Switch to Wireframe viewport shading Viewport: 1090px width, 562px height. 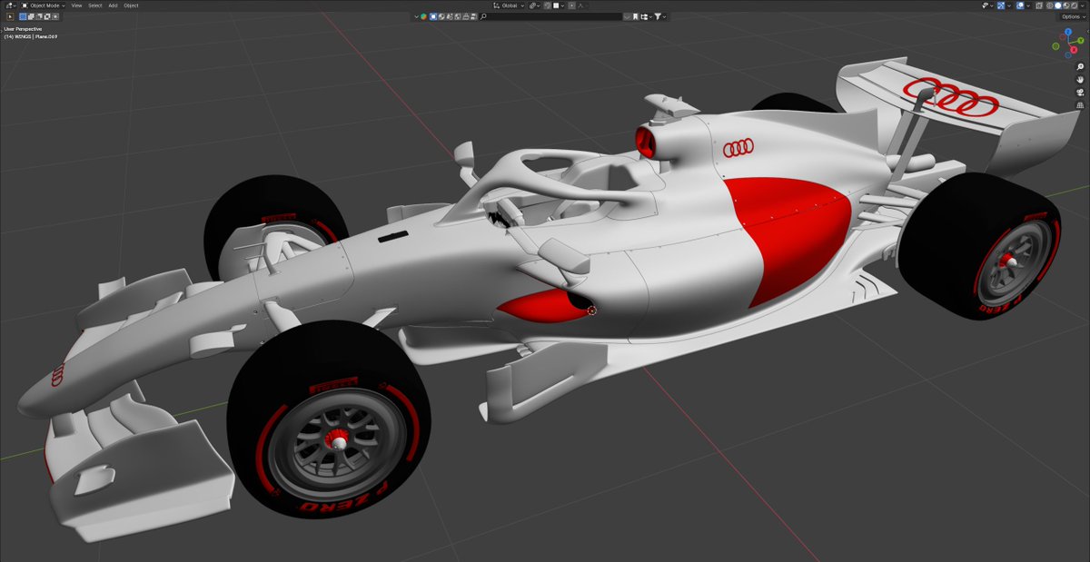click(1049, 5)
